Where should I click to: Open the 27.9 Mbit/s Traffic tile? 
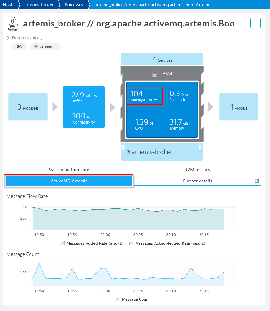tap(84, 97)
